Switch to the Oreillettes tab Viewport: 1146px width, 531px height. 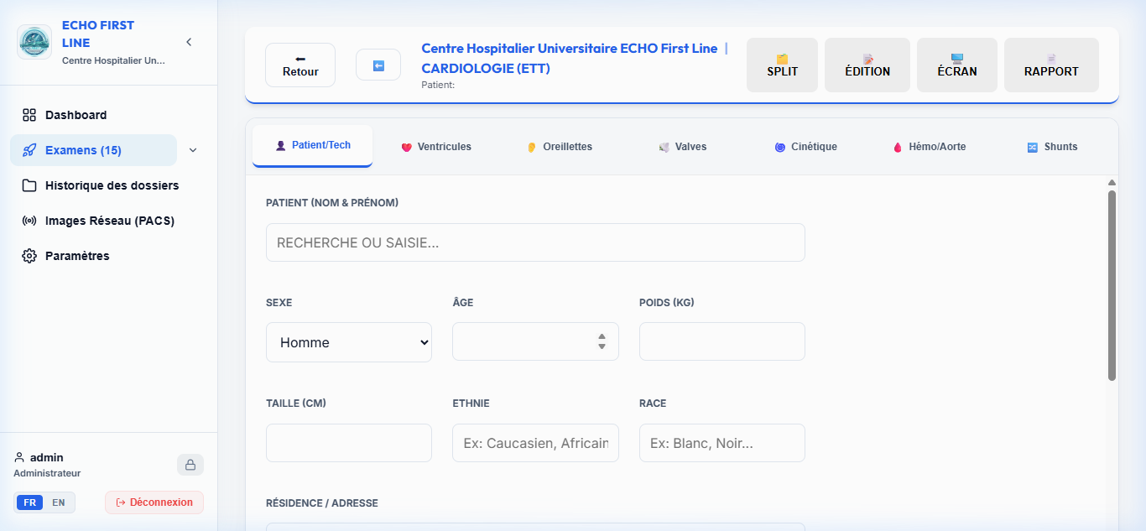pos(559,147)
